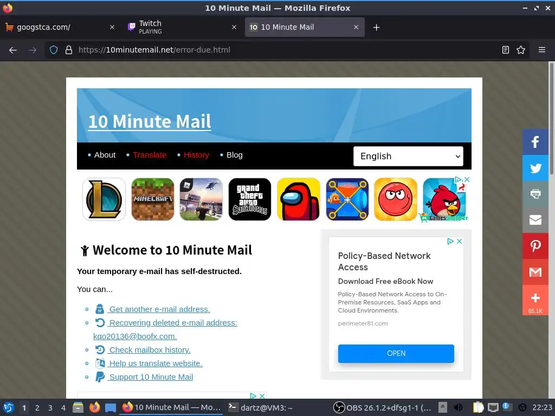Expand the English language dropdown

tap(408, 156)
